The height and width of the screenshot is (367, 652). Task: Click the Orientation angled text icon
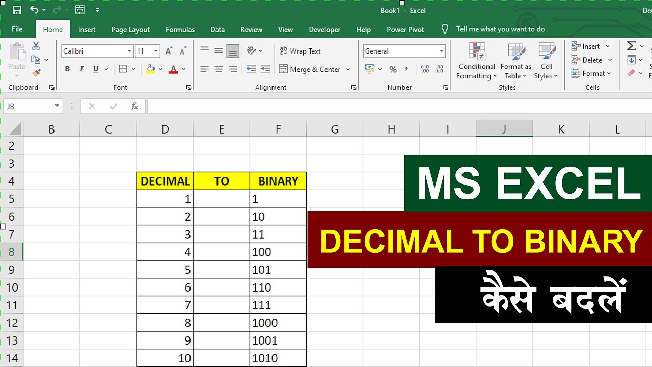[x=251, y=50]
